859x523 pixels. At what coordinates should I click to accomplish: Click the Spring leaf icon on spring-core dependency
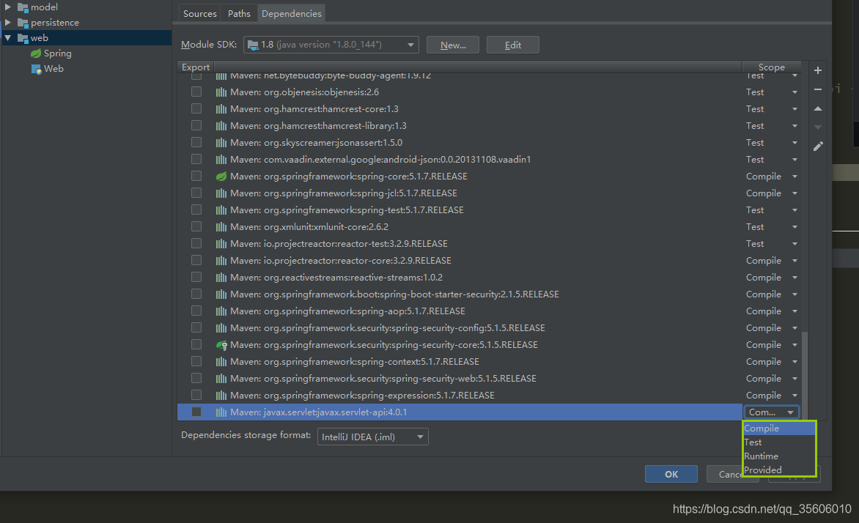pos(221,176)
